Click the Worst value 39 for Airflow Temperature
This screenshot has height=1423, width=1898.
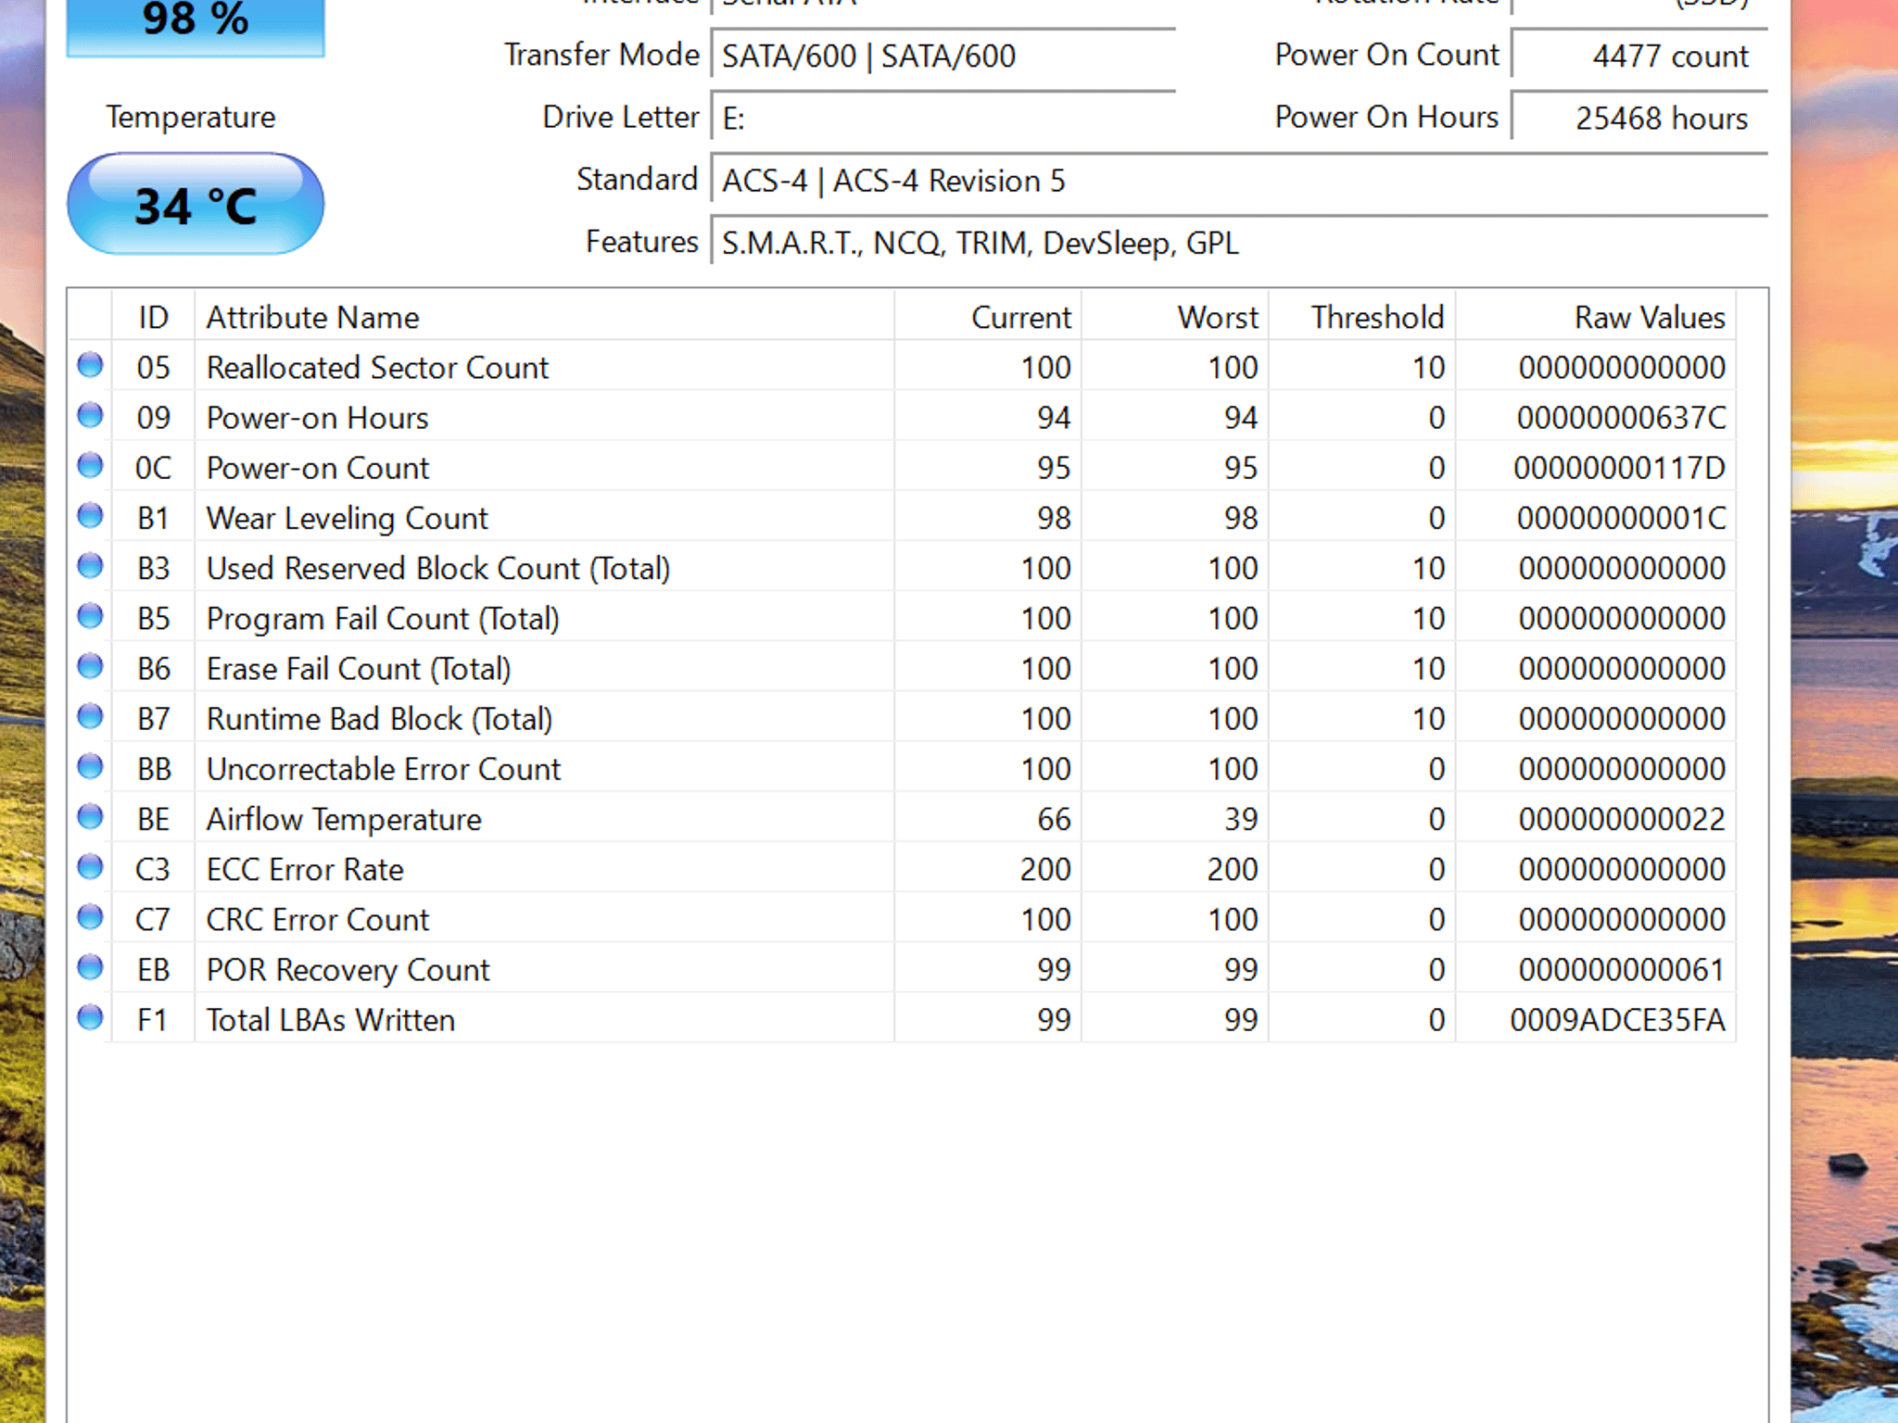[1241, 820]
